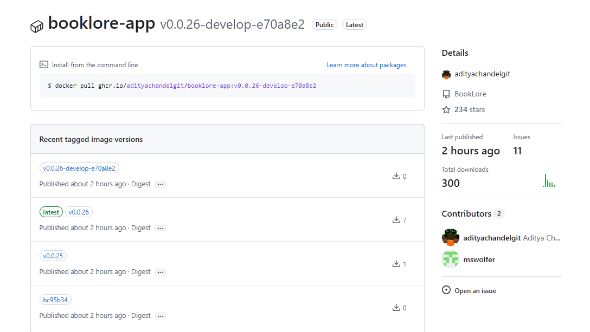The height and width of the screenshot is (332, 590).
Task: Click the BookLore repository icon
Action: pos(446,94)
